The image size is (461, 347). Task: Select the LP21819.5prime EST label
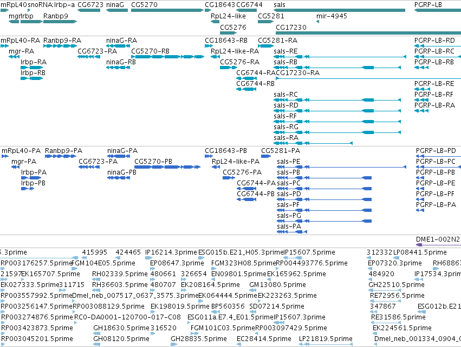pos(326,339)
